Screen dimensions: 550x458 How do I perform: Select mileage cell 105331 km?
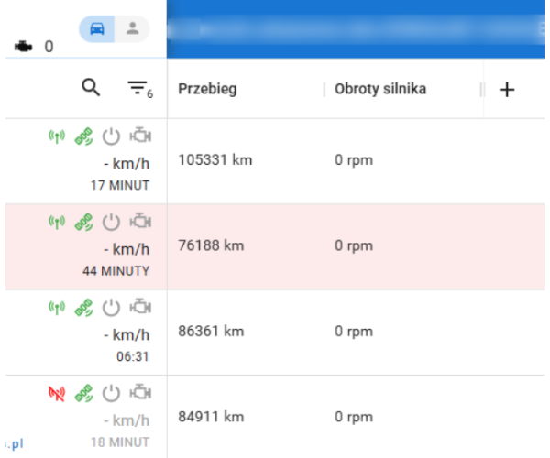(215, 160)
